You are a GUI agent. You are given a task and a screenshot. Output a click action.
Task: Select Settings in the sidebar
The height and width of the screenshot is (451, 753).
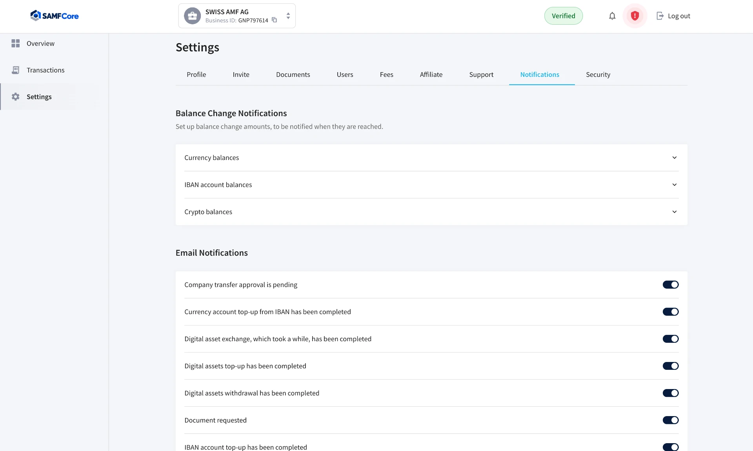click(x=39, y=97)
